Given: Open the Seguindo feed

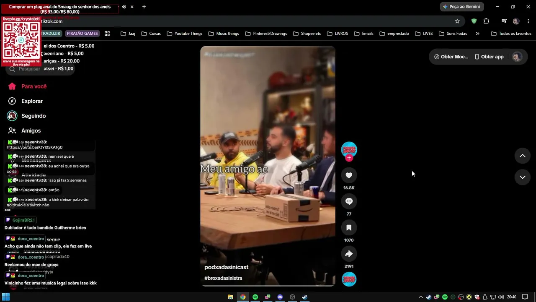Looking at the screenshot, I should 27,116.
